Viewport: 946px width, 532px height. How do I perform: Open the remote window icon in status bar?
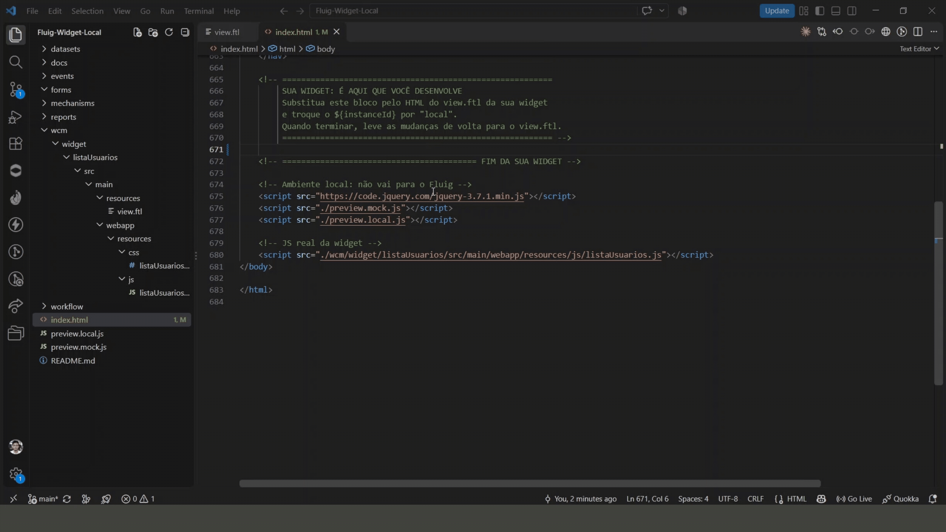13,499
